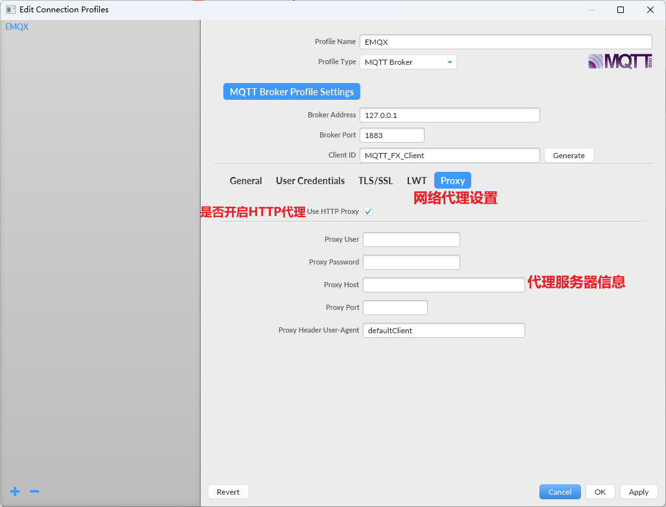
Task: Remove selected profile with minus icon
Action: coord(34,491)
